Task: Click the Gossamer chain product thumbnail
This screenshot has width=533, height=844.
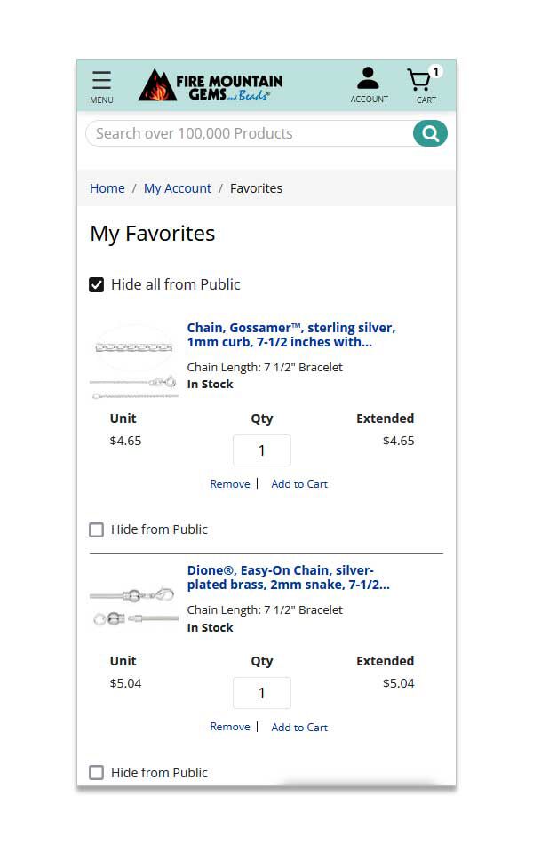Action: [x=134, y=362]
